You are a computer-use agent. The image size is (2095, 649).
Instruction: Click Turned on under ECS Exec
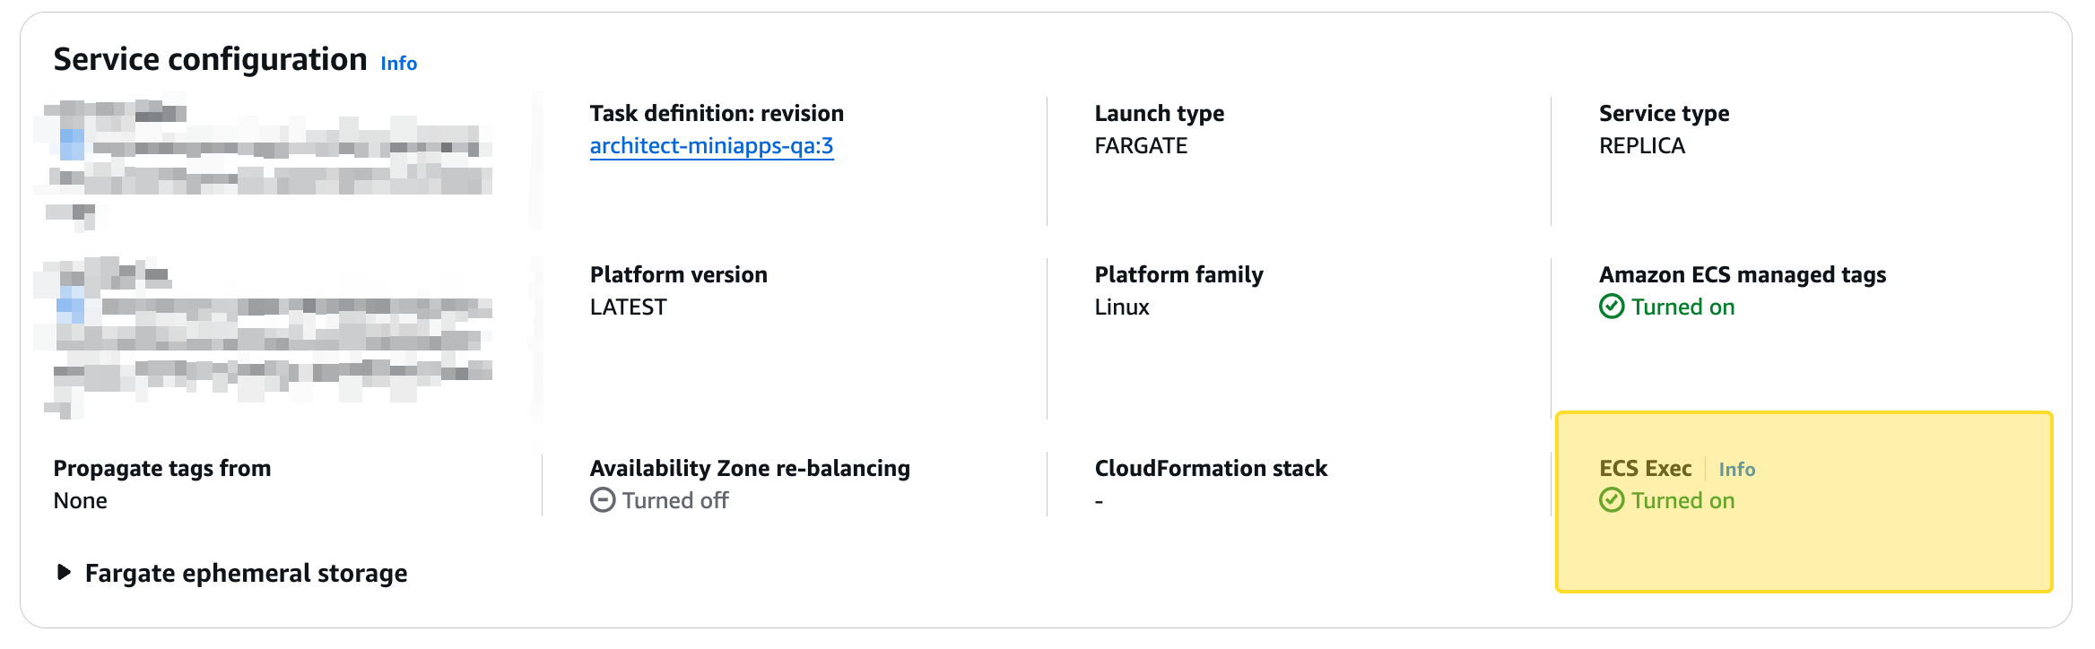[x=1682, y=500]
